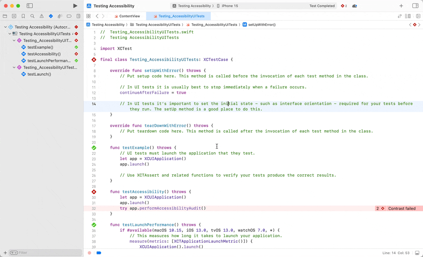423x257 pixels.
Task: Open the Project navigator folder icon
Action: click(x=5, y=16)
